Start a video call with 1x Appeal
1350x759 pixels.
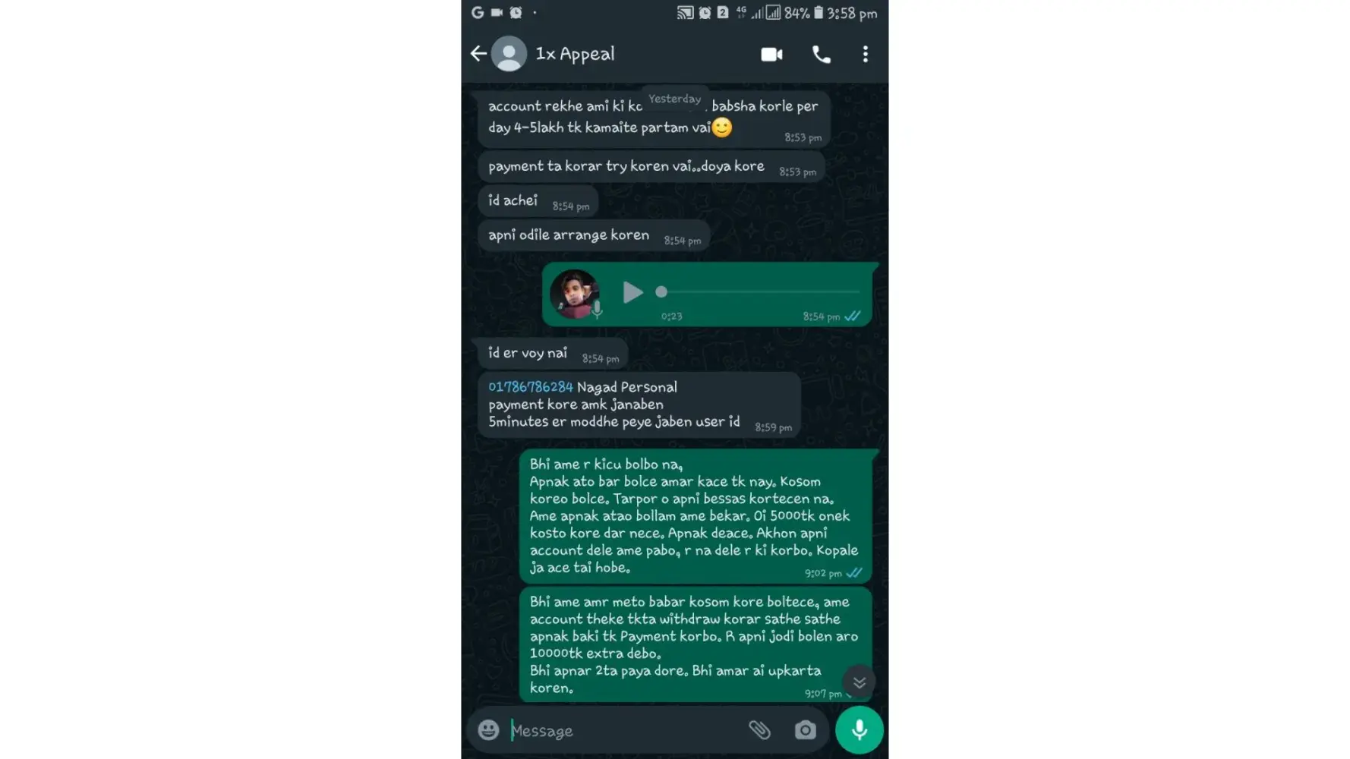point(771,55)
